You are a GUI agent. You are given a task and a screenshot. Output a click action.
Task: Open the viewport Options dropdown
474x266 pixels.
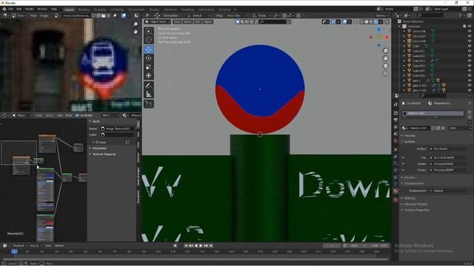click(382, 16)
